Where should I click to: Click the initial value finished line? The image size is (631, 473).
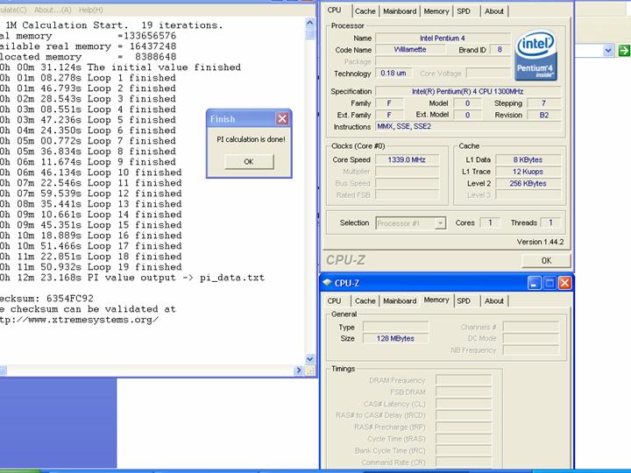[120, 67]
